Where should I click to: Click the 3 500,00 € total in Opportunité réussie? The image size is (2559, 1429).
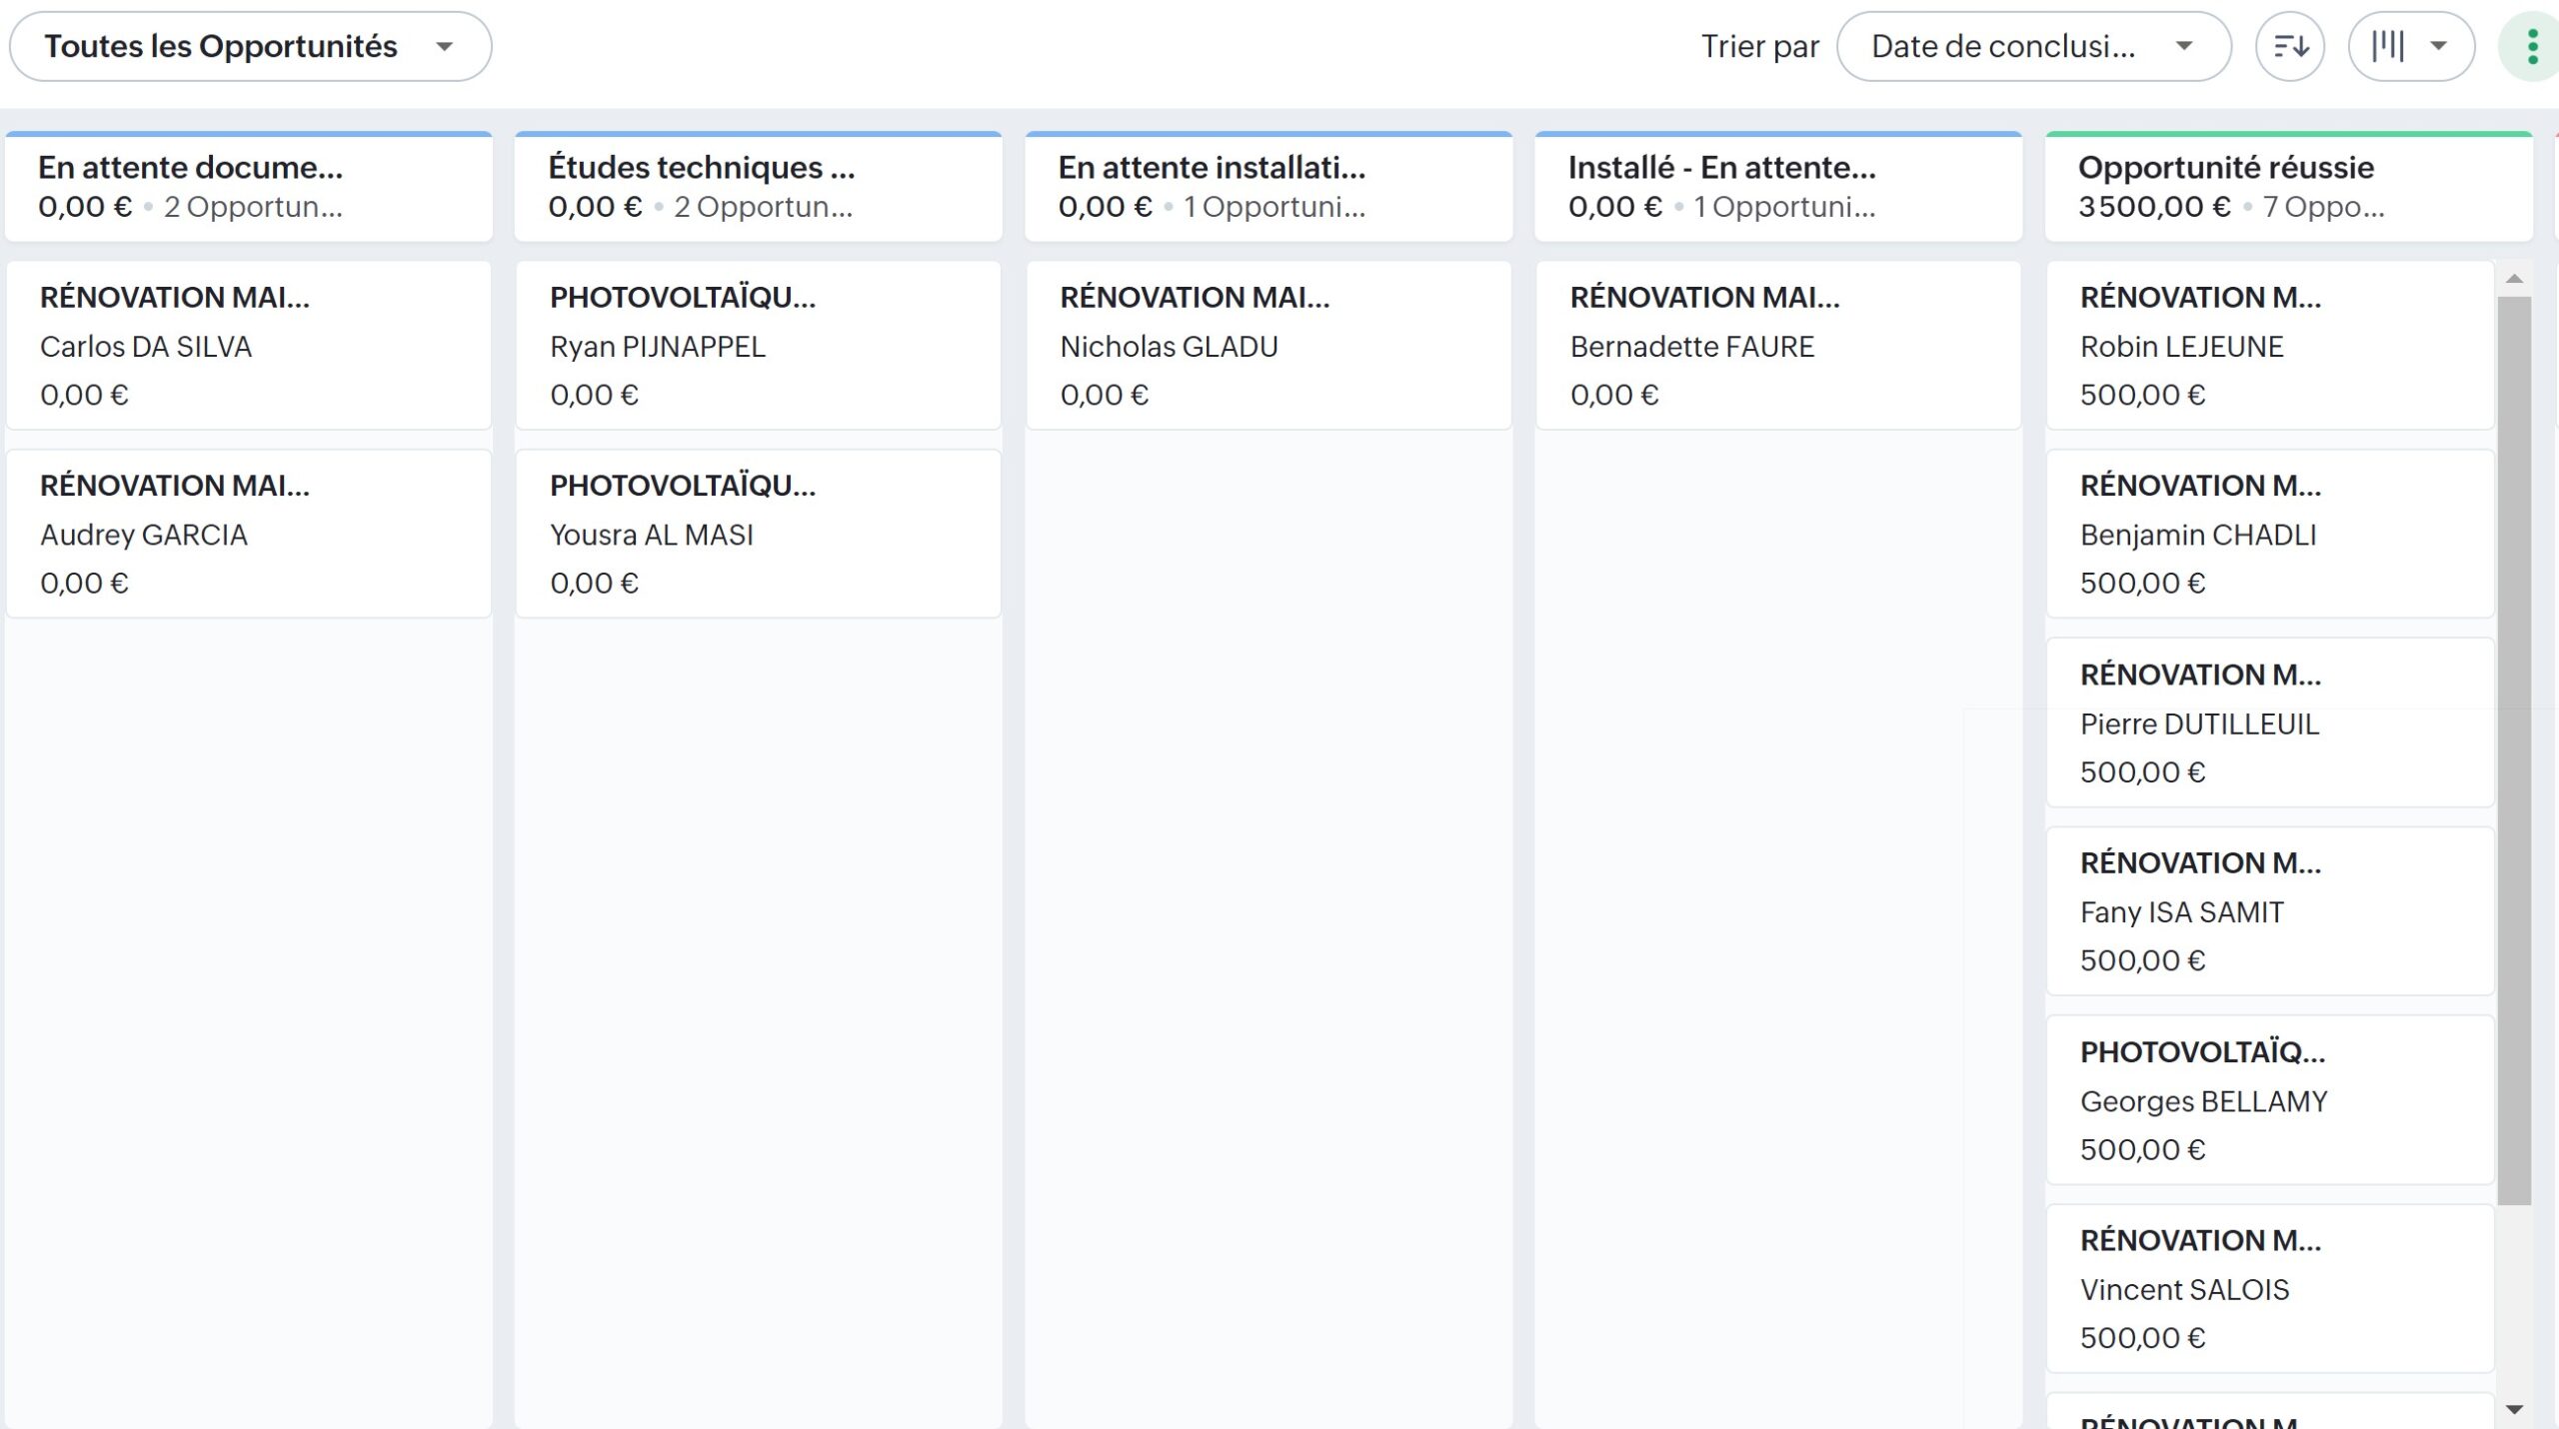pyautogui.click(x=2154, y=207)
